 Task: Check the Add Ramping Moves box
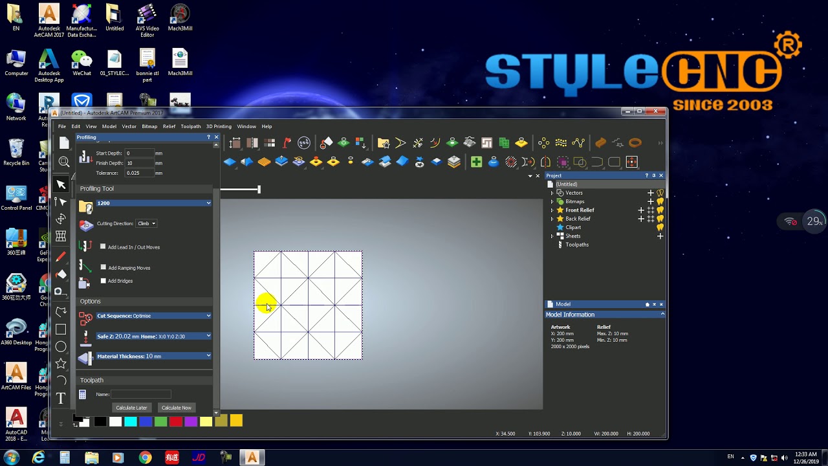[x=103, y=267]
